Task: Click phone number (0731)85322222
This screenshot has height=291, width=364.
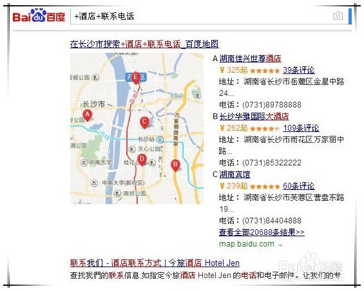Action: 272,163
